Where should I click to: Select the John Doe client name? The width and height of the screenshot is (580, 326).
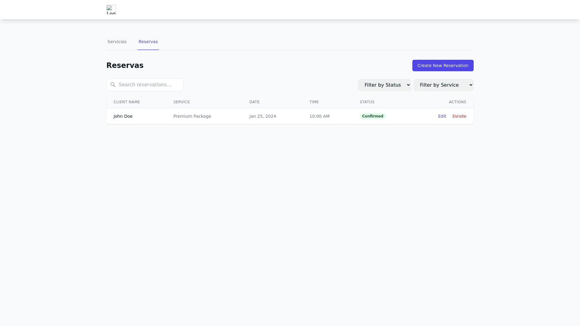pyautogui.click(x=123, y=116)
